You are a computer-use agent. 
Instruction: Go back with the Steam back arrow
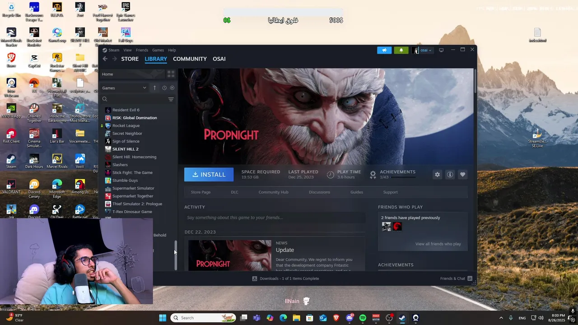[105, 59]
